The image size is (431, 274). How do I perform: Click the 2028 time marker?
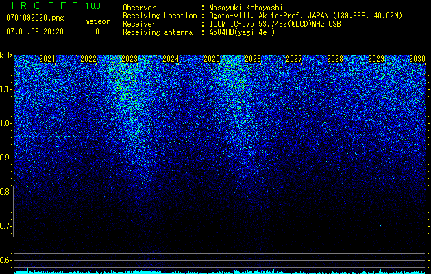coord(335,59)
